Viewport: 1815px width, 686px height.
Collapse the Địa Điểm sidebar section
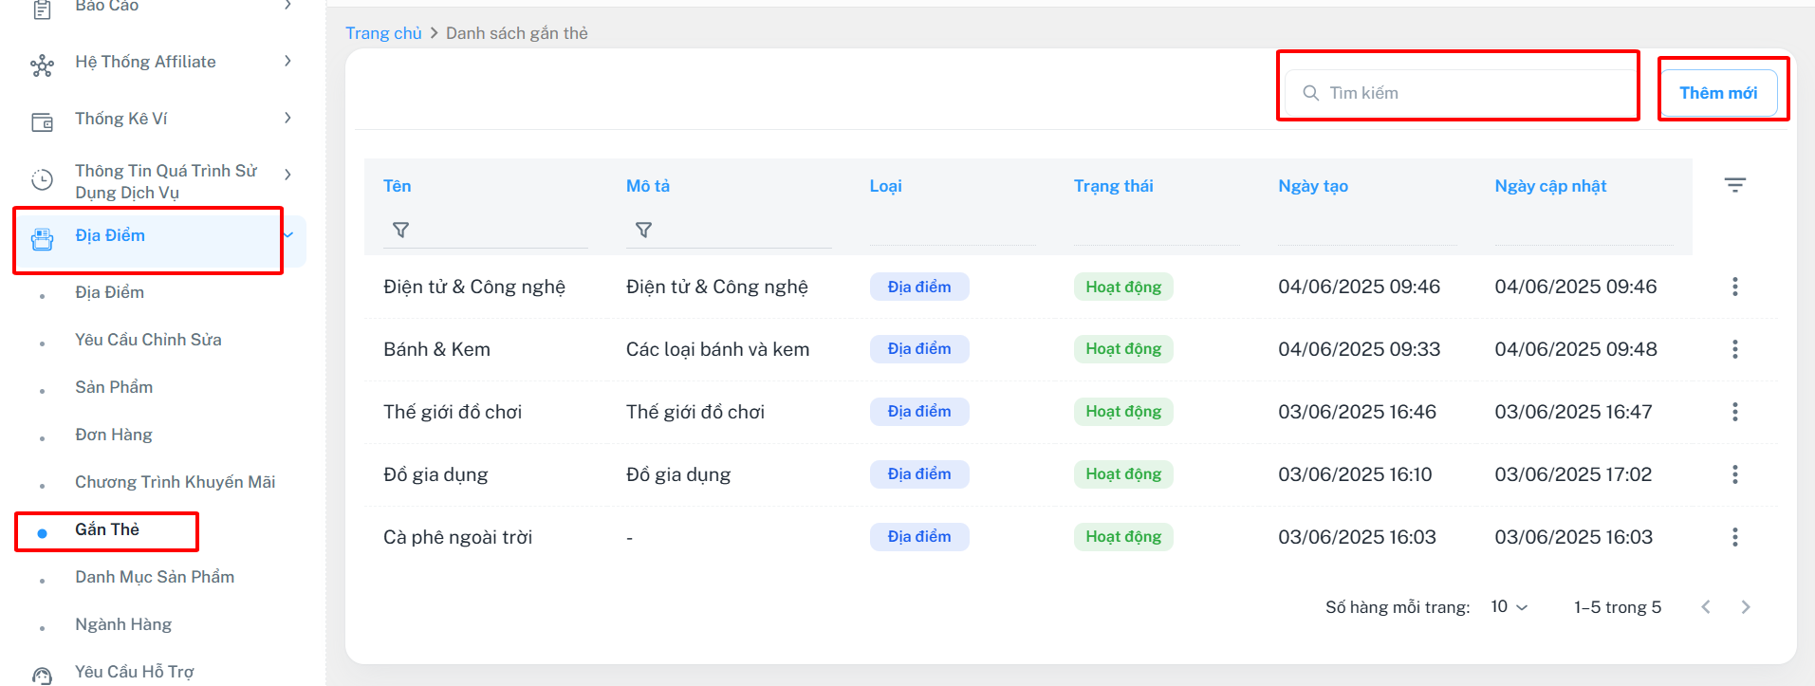tap(289, 235)
